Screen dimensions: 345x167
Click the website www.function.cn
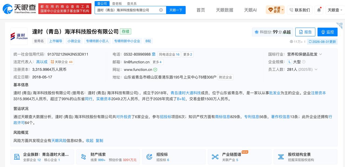pos(138,70)
